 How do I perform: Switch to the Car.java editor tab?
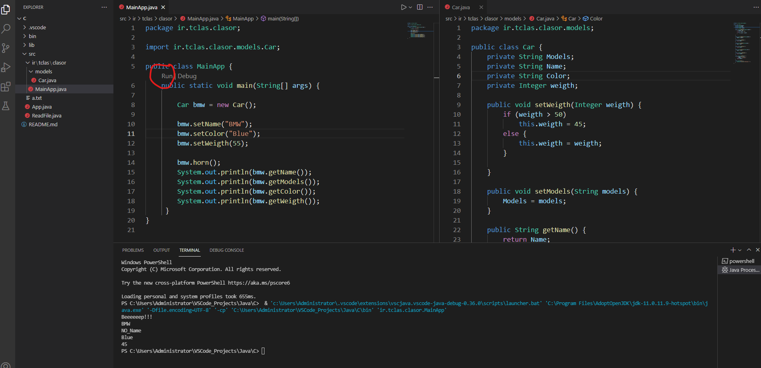click(x=460, y=7)
